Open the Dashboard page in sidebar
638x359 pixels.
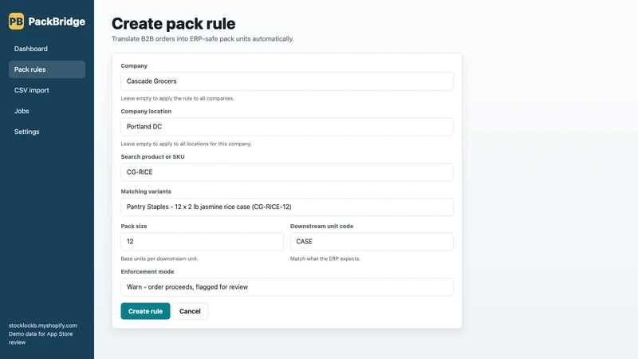(47, 49)
